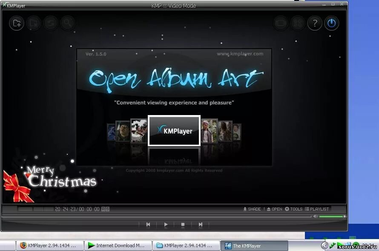Click the SHADE button

tap(252, 209)
